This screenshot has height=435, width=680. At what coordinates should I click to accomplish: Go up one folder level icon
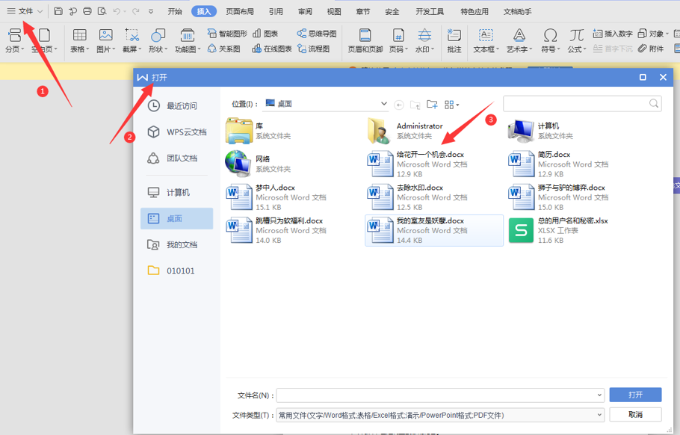click(415, 105)
